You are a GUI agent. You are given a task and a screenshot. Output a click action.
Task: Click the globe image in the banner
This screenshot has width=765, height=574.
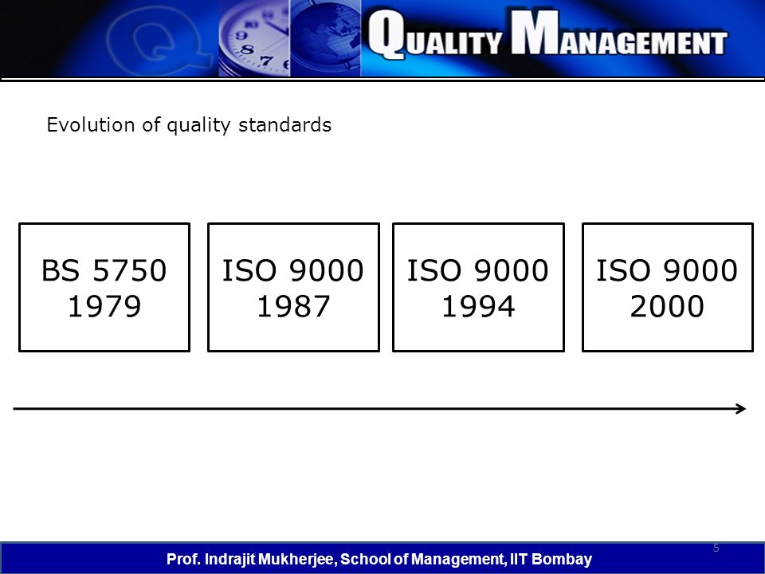[x=325, y=38]
